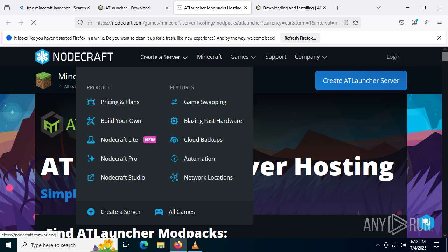Screen dimensions: 448x252
Task: Click the Minecraft grass block icon
Action: pos(43,80)
